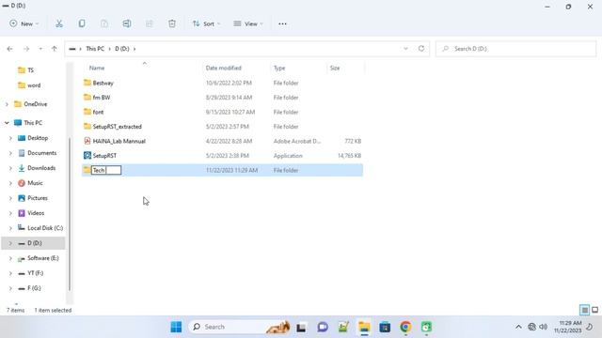The height and width of the screenshot is (338, 602).
Task: Click D (D:) breadcrumb in address bar
Action: coord(122,49)
